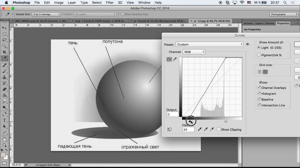
Task: Click the black input slider triangle
Action: click(x=190, y=121)
